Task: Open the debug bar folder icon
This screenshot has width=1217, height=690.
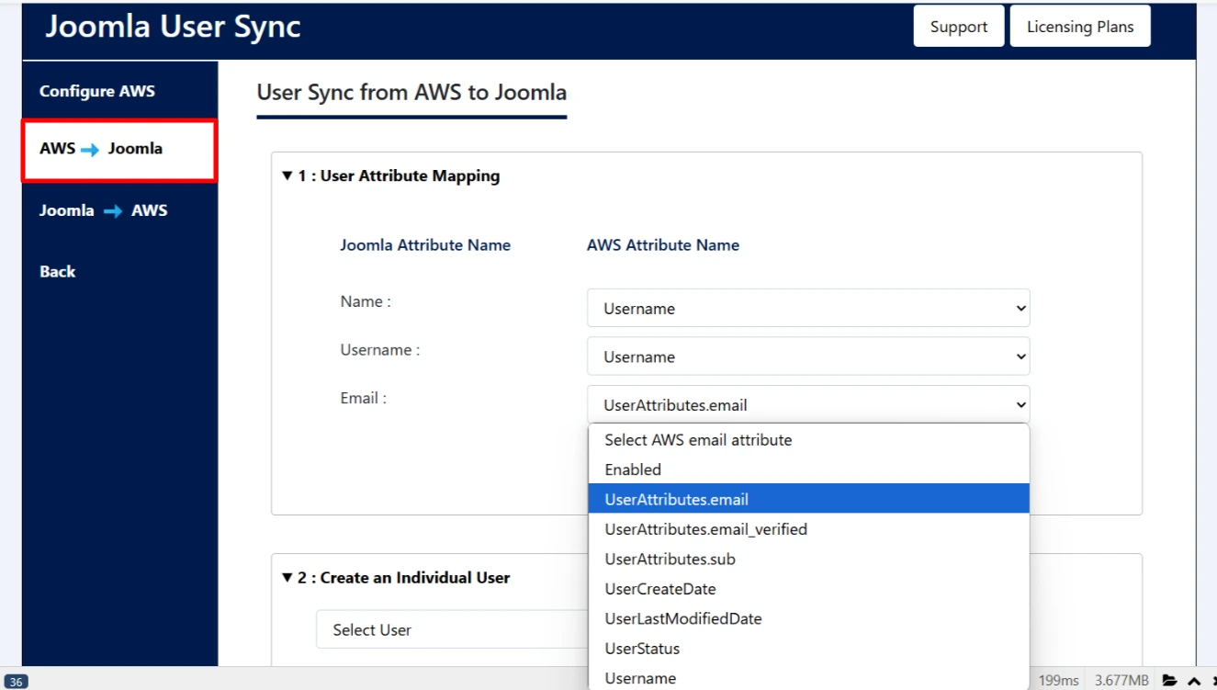Action: (x=1169, y=681)
